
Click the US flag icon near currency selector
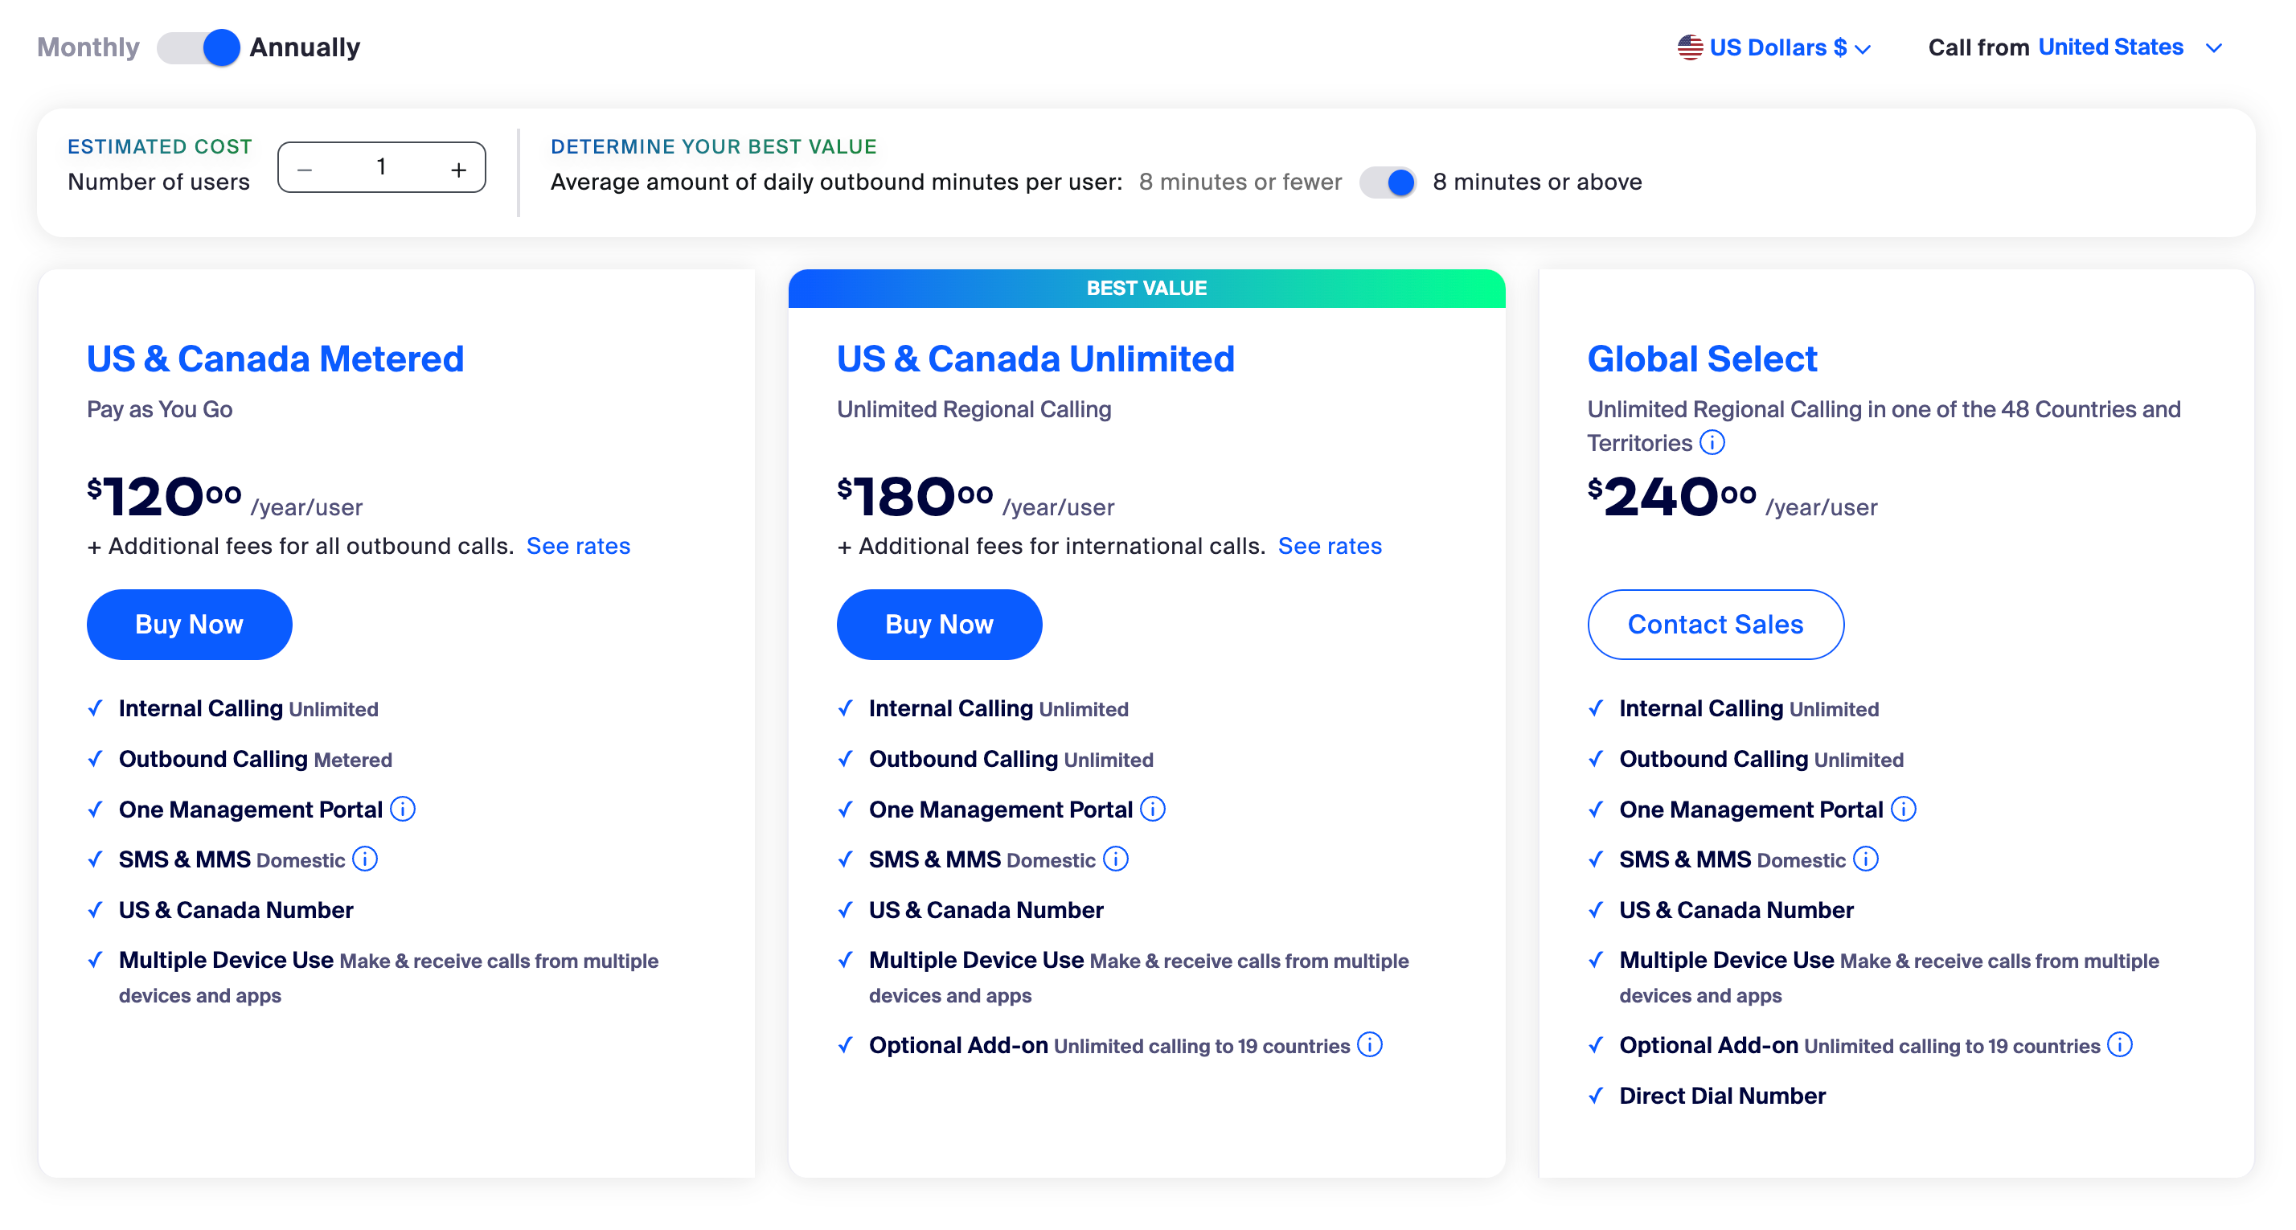point(1689,47)
